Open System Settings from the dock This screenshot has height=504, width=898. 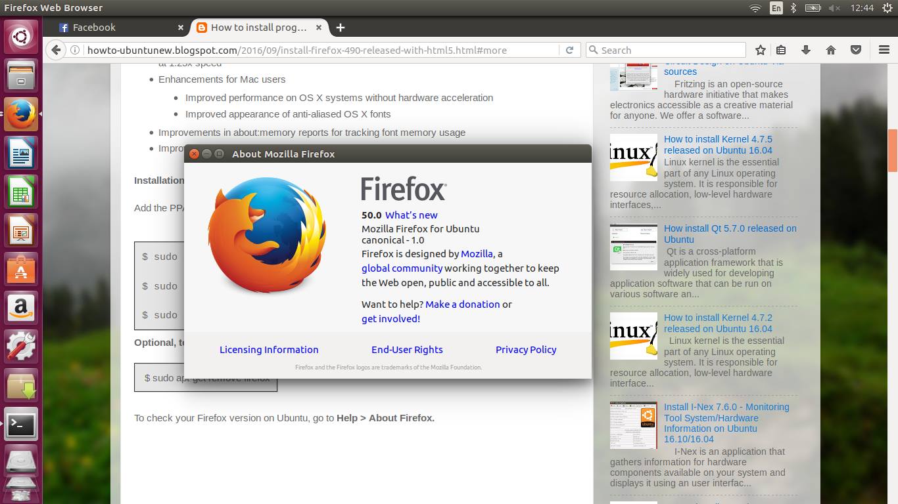21,346
